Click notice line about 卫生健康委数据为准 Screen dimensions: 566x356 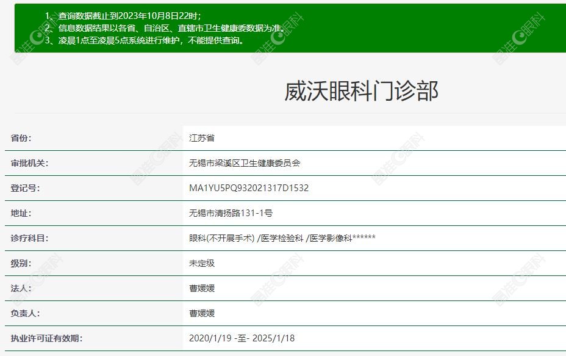click(166, 28)
